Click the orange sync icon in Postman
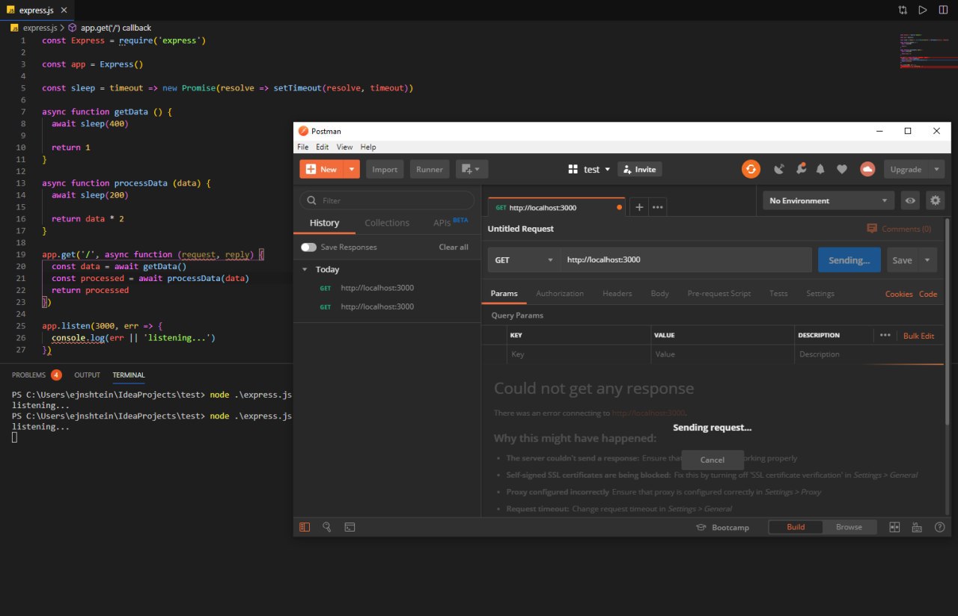 (751, 169)
